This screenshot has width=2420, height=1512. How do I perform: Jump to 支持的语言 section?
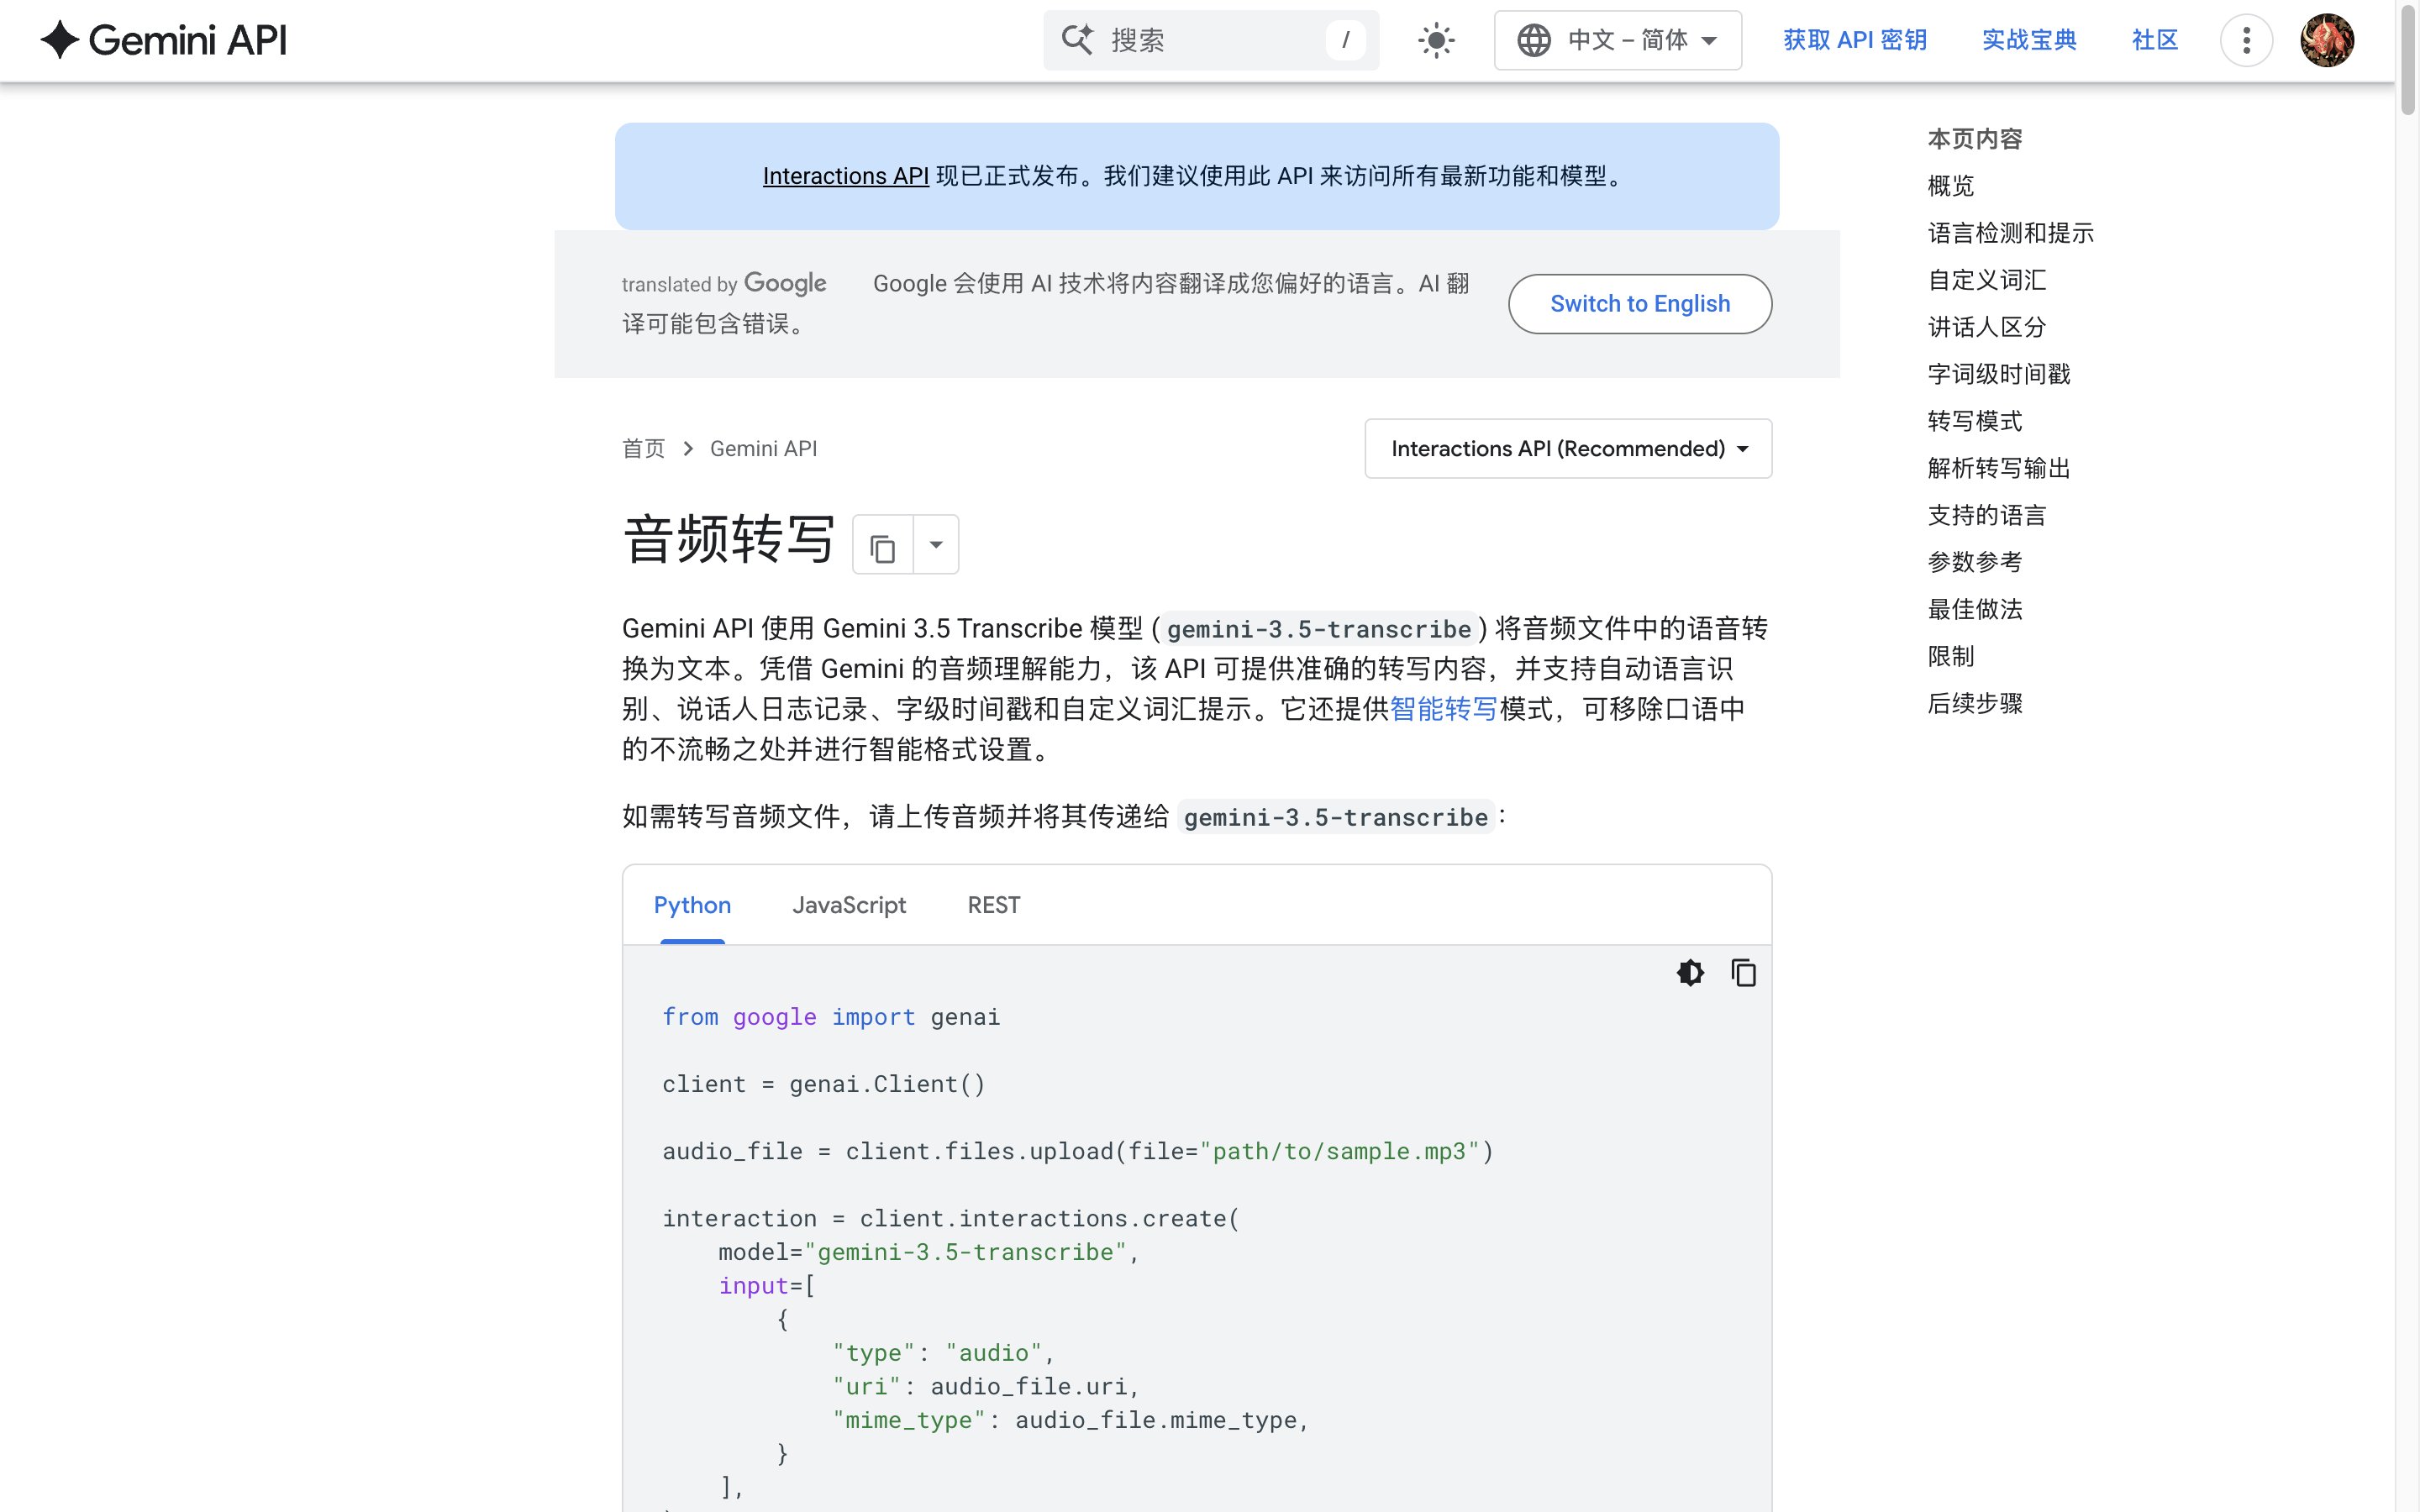1986,515
